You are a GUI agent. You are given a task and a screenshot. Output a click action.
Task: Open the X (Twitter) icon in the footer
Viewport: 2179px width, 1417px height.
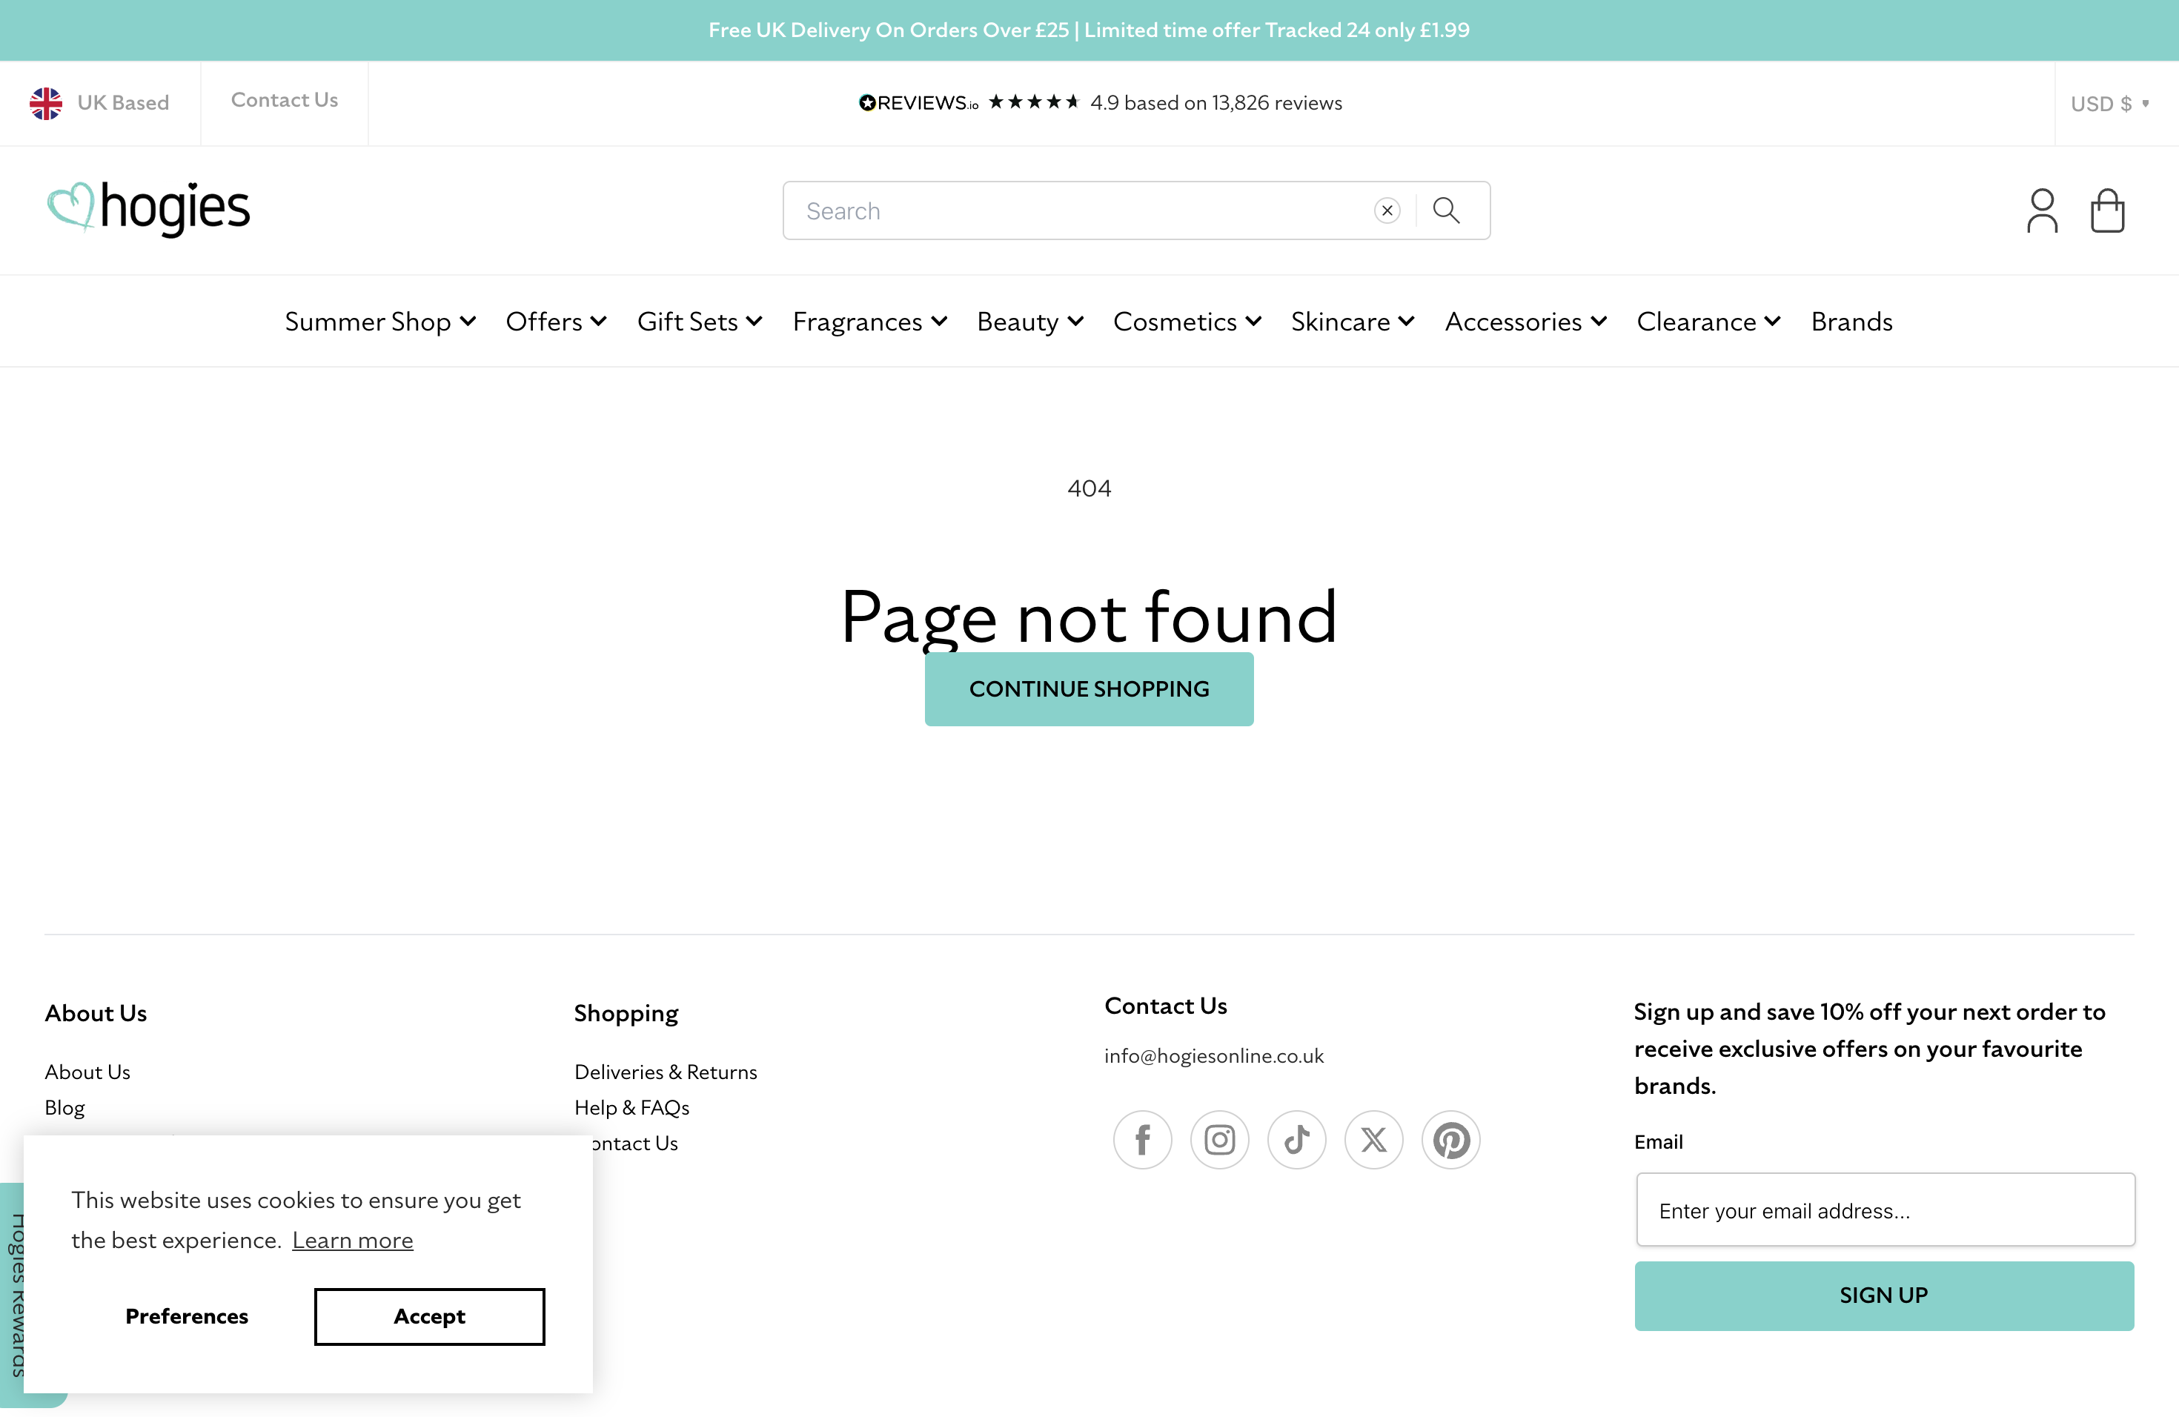coord(1373,1140)
